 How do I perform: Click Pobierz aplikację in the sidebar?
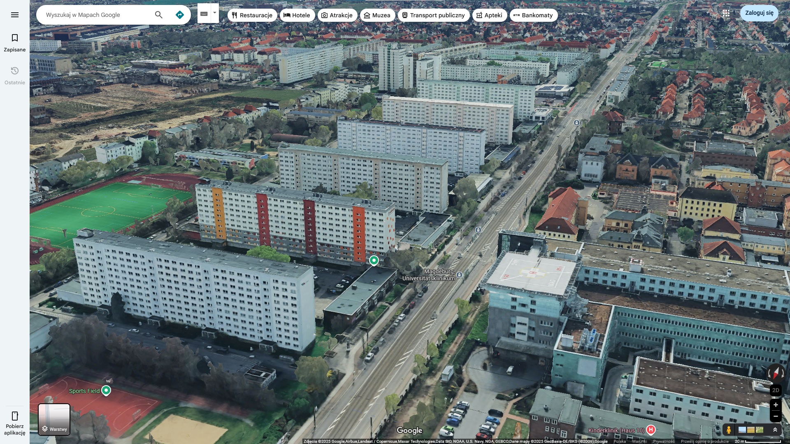click(15, 423)
